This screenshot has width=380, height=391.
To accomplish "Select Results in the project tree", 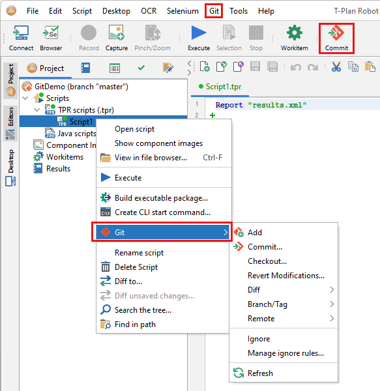I will 58,169.
